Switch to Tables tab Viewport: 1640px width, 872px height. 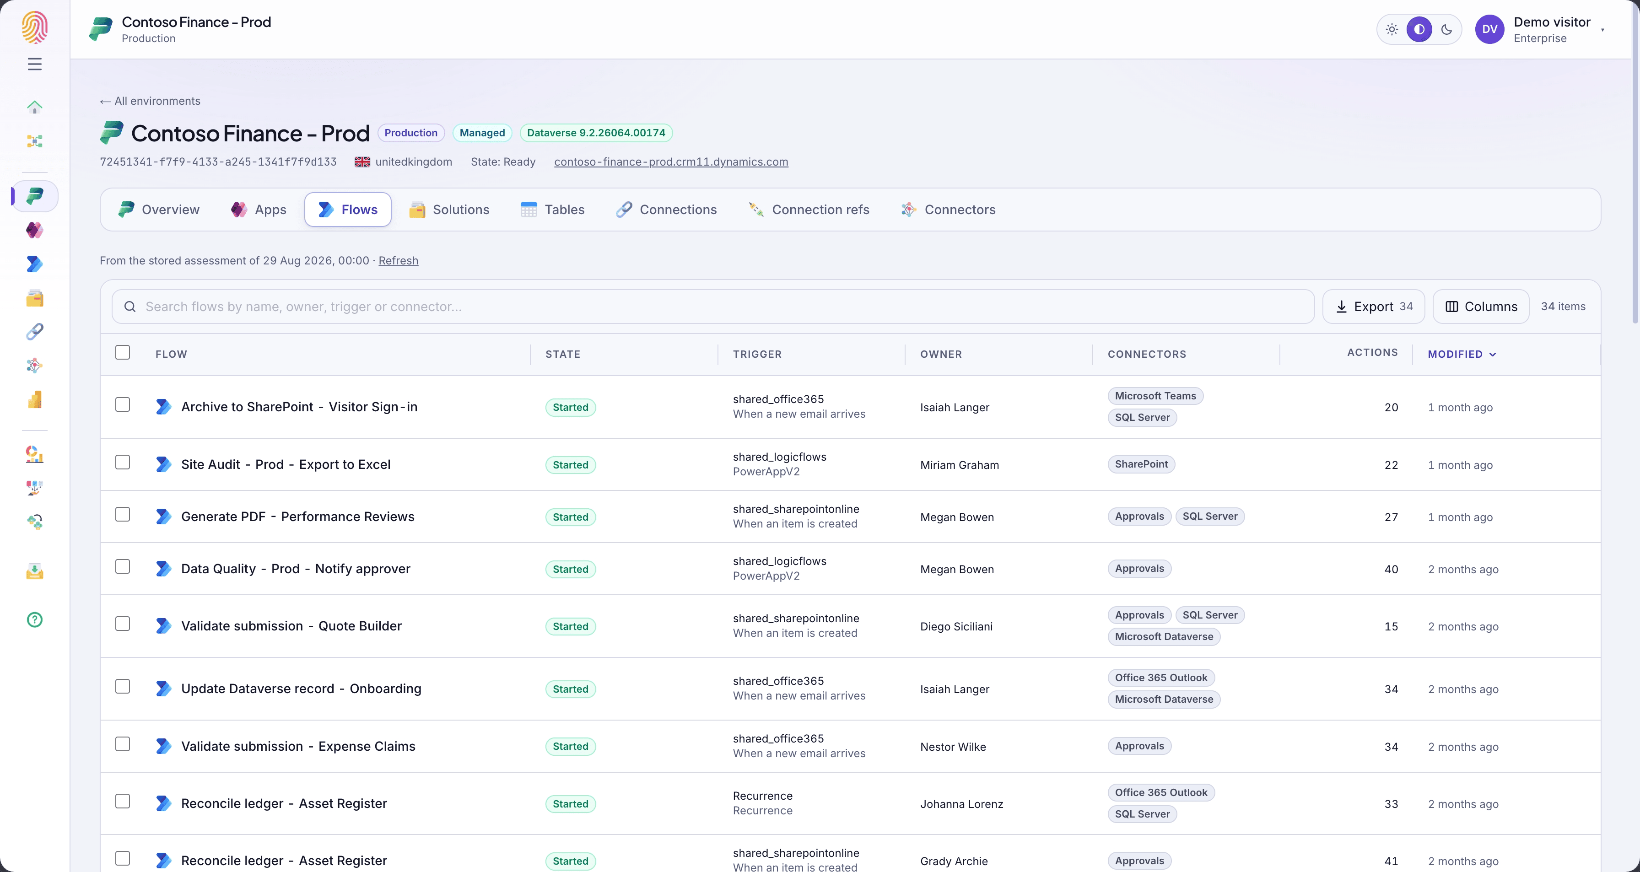(553, 210)
